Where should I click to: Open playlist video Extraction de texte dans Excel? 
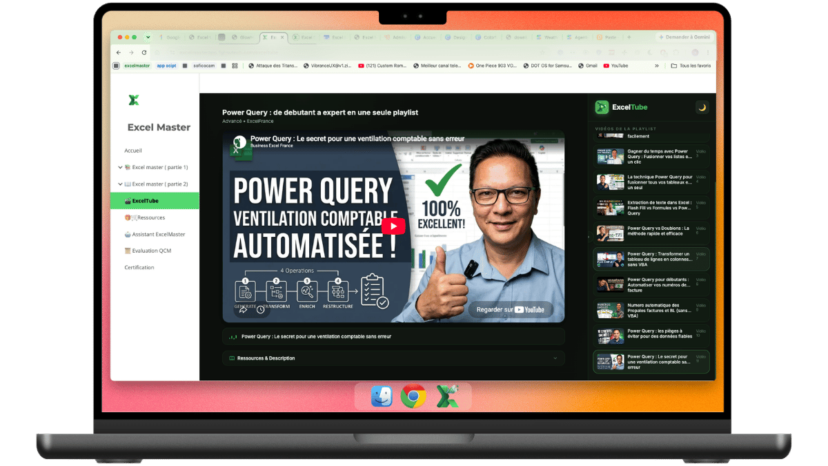(651, 208)
